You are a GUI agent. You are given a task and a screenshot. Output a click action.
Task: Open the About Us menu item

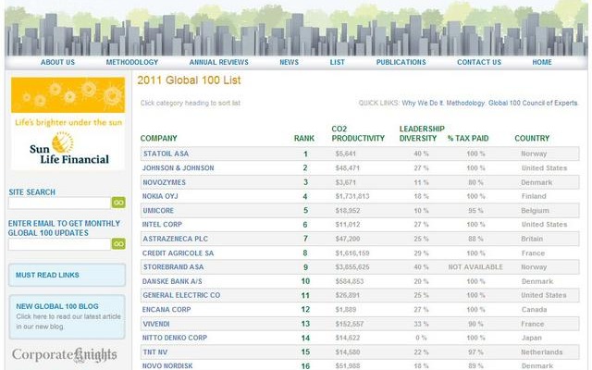click(x=57, y=62)
